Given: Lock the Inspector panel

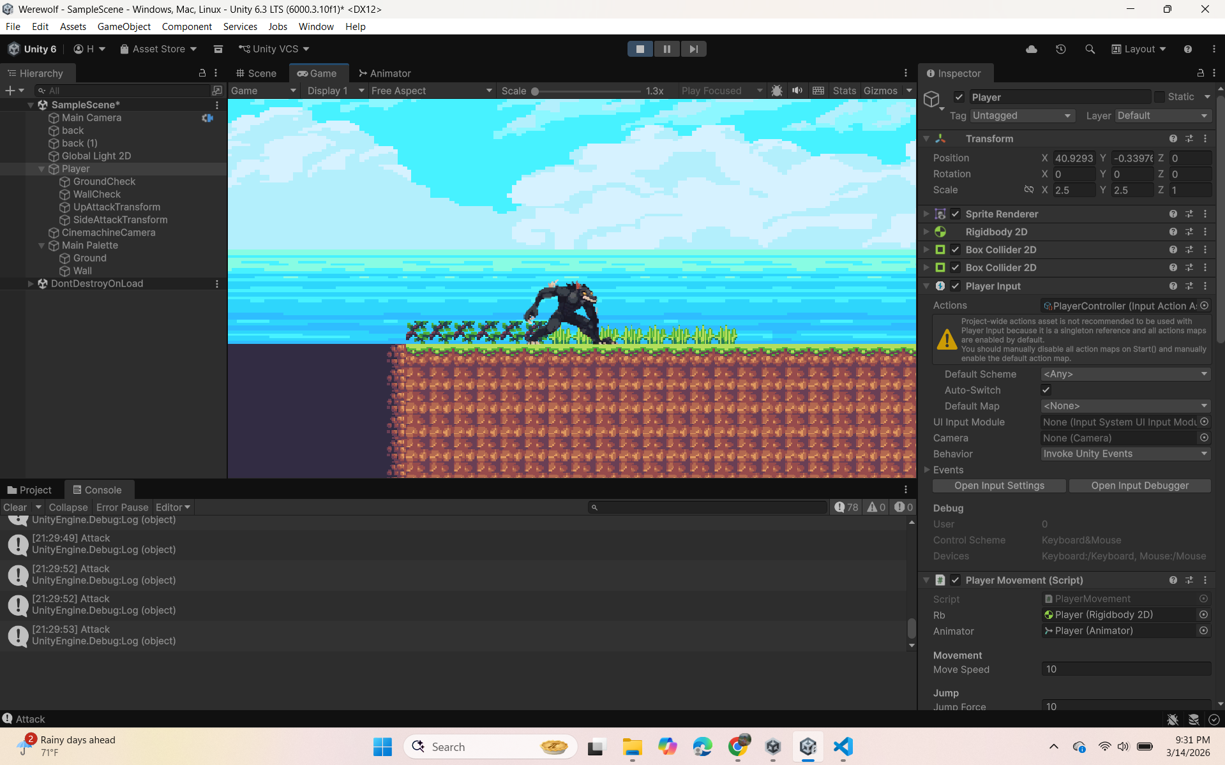Looking at the screenshot, I should click(x=1200, y=73).
